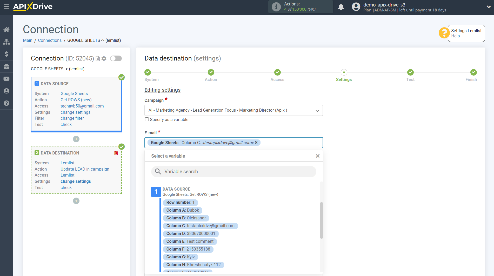
Task: Open the Billing dollar sidebar icon
Action: 6,54
